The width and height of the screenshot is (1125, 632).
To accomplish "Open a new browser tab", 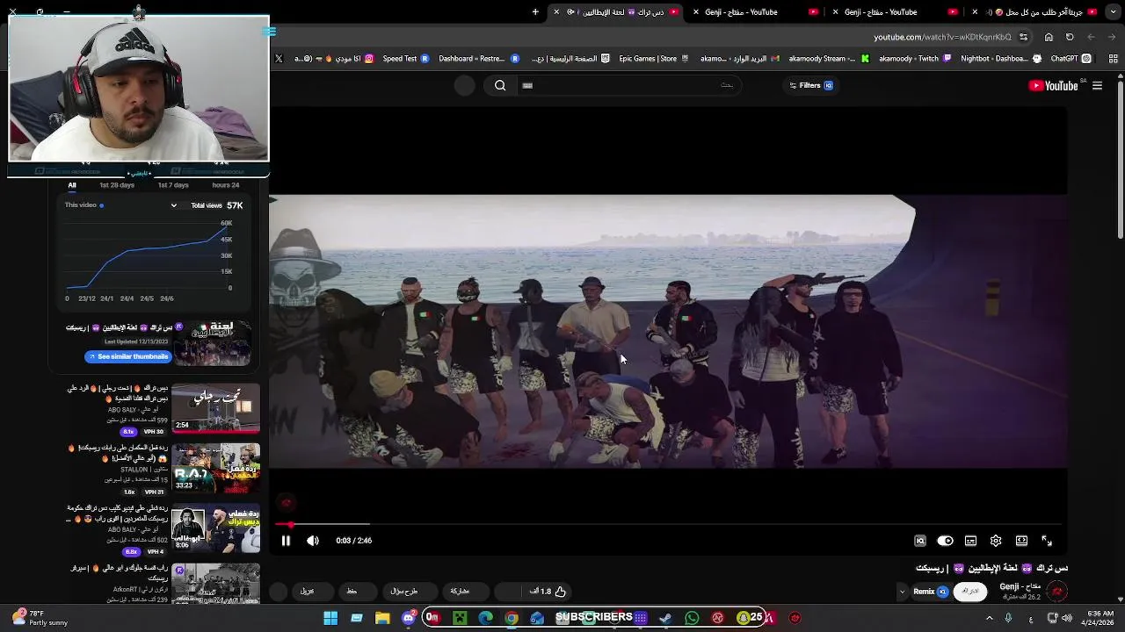I will [535, 11].
